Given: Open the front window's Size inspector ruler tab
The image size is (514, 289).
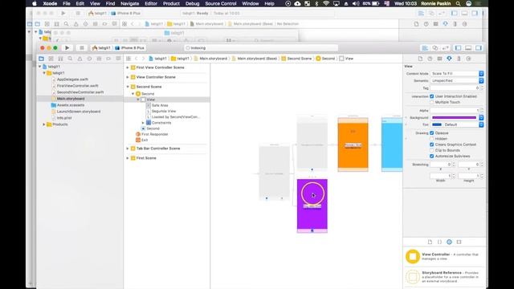Looking at the screenshot, I should tap(459, 59).
